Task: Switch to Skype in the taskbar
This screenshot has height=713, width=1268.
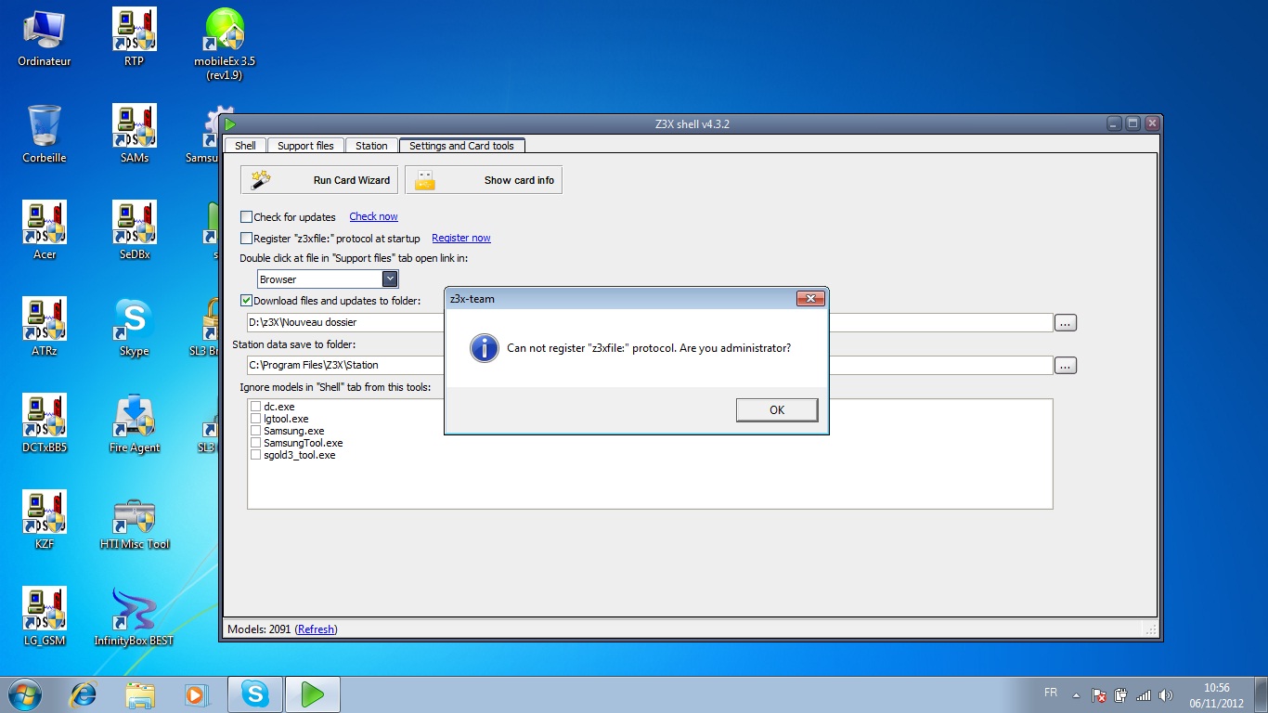Action: coord(254,694)
